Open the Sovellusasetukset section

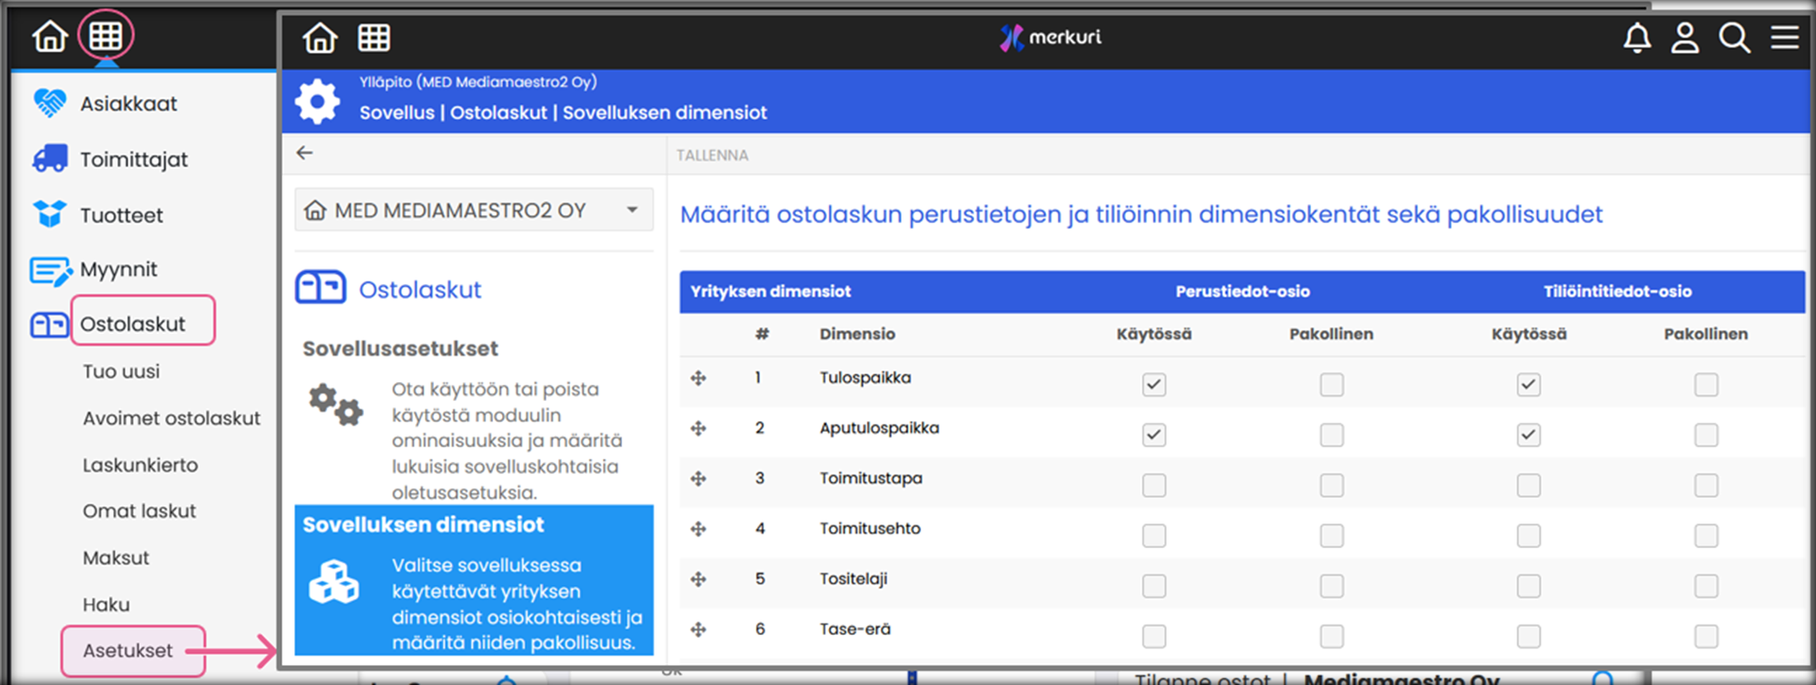400,349
